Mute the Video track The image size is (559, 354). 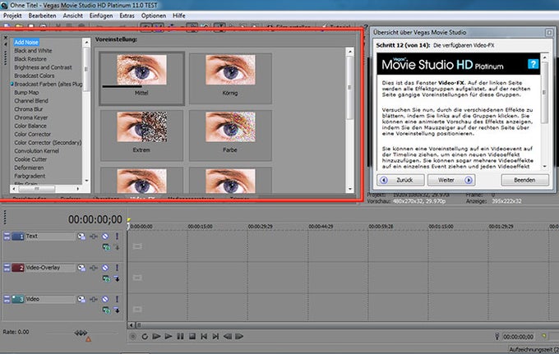[x=105, y=299]
